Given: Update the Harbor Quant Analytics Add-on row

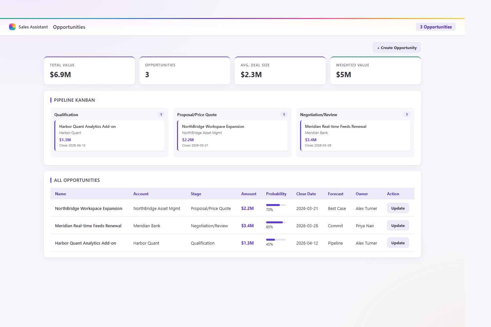Looking at the screenshot, I should (398, 243).
